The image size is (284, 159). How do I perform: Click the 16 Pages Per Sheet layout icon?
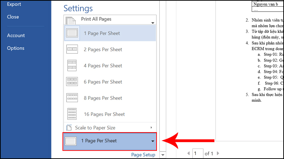(72, 114)
